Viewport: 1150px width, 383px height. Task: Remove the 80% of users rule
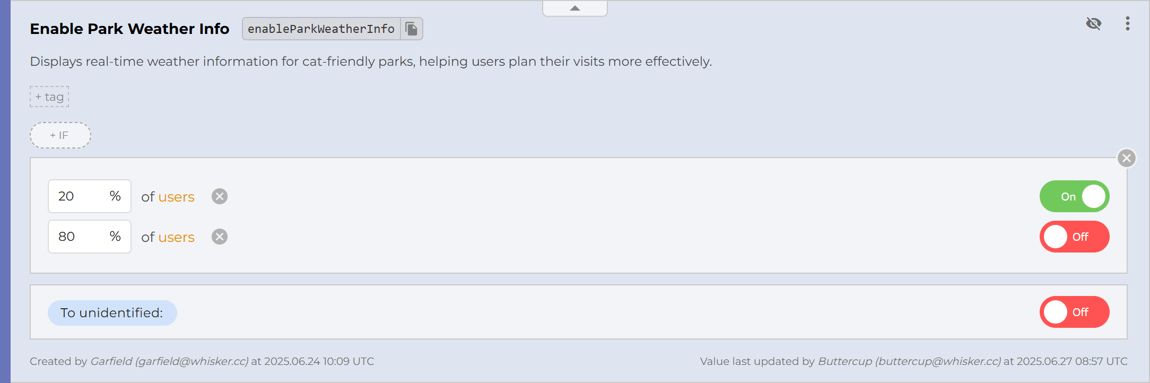pyautogui.click(x=220, y=237)
